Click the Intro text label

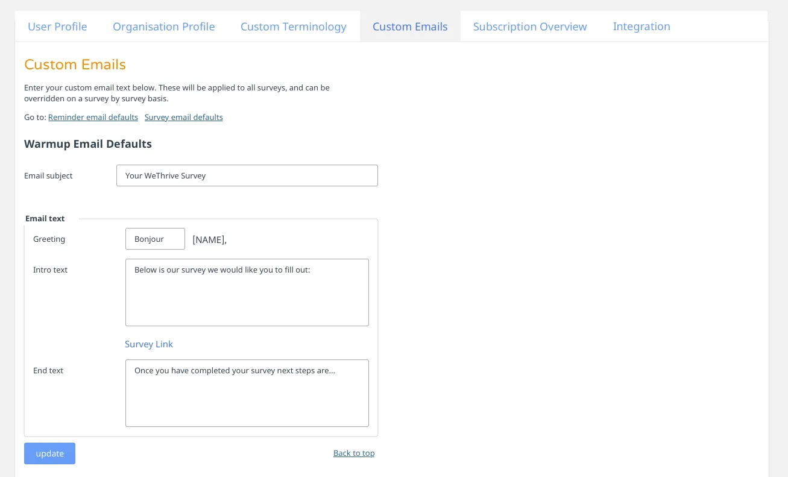50,270
